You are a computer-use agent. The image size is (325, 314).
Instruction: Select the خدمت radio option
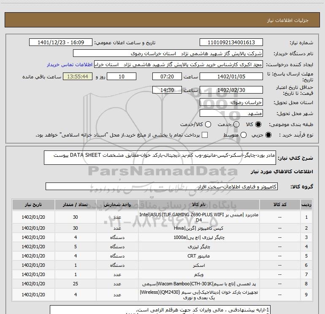pos(236,124)
